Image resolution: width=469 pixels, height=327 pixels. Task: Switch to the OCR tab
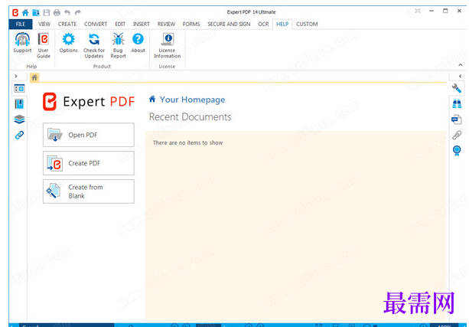pos(263,24)
